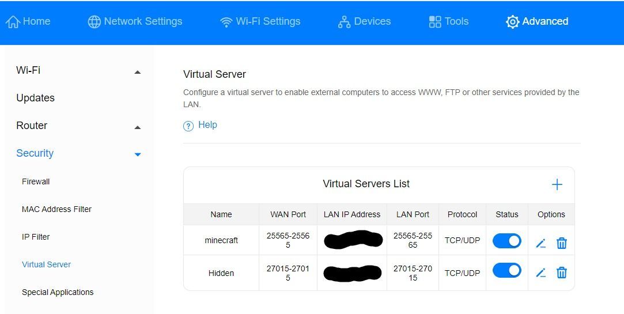This screenshot has height=314, width=624.
Task: Disable the Hidden server status toggle
Action: (x=507, y=271)
